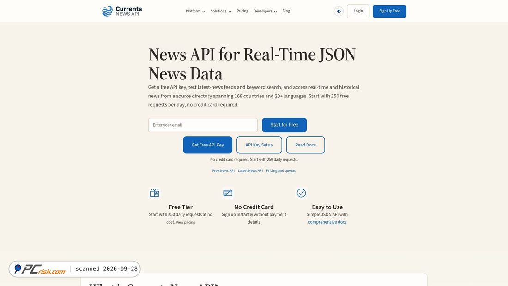Open the Pricing page
This screenshot has width=508, height=286.
tap(242, 11)
